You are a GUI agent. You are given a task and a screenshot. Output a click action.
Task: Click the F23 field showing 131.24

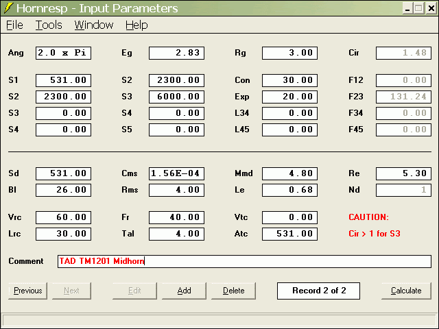click(403, 97)
